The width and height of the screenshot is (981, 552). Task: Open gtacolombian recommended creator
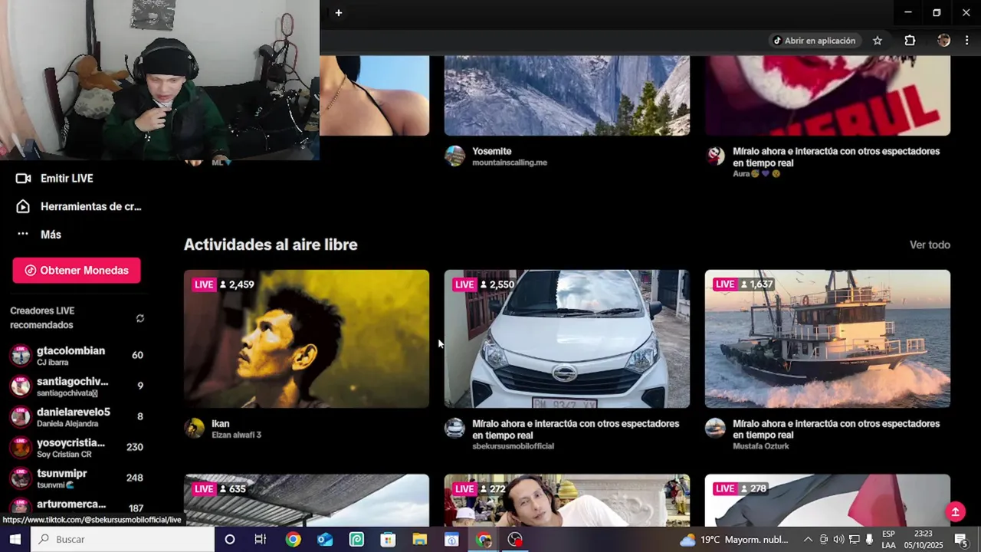coord(77,355)
